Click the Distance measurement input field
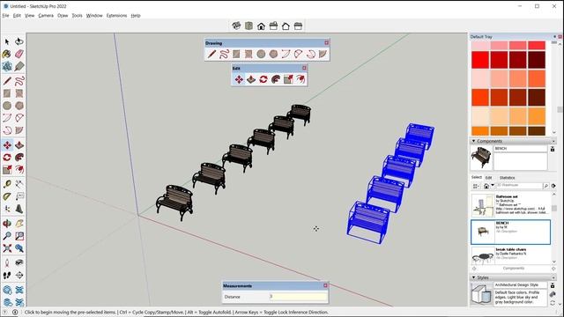The height and width of the screenshot is (317, 564). 298,297
